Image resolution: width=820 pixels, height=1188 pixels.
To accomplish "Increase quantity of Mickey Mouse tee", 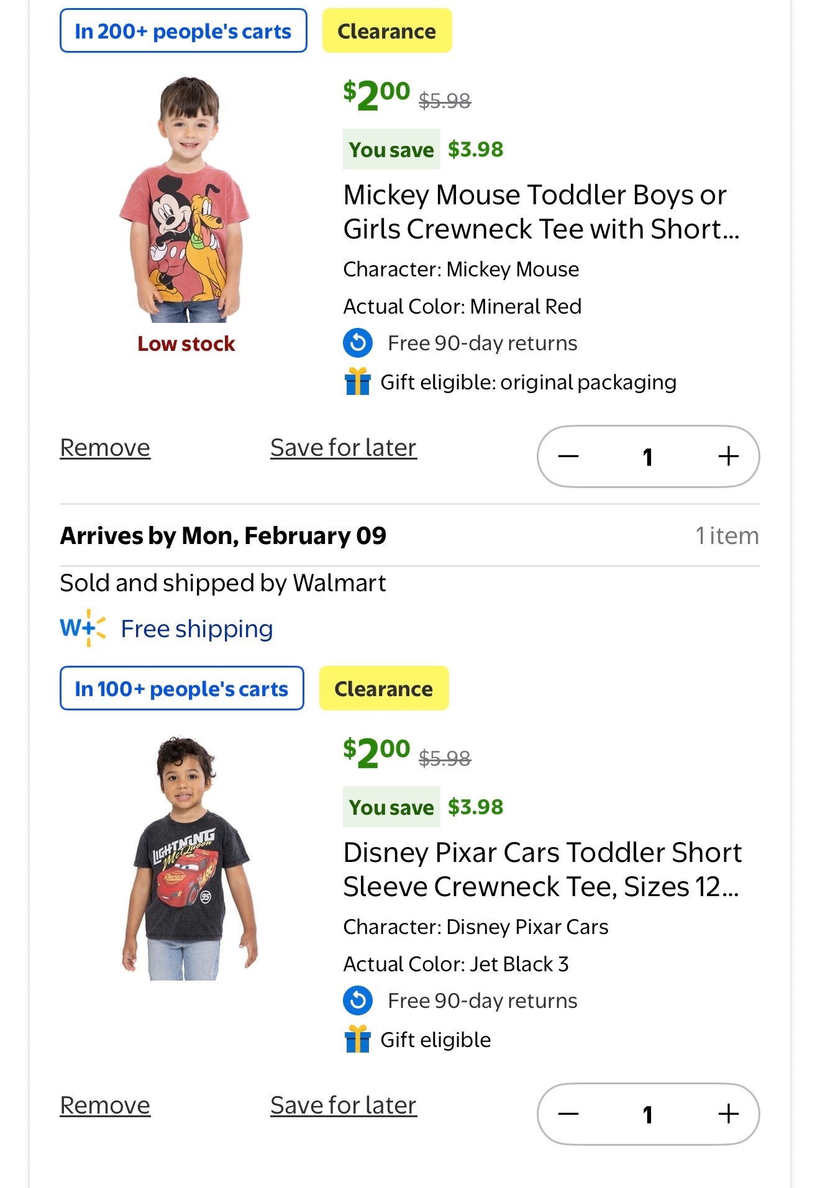I will (x=728, y=456).
